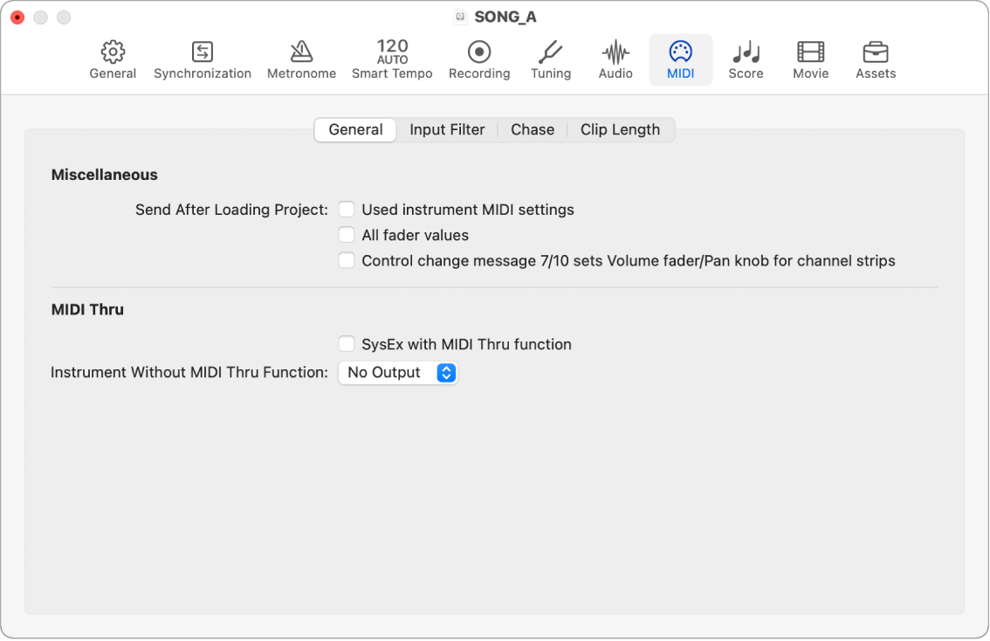Click the Miscellaneous section heading
990x641 pixels.
(104, 175)
